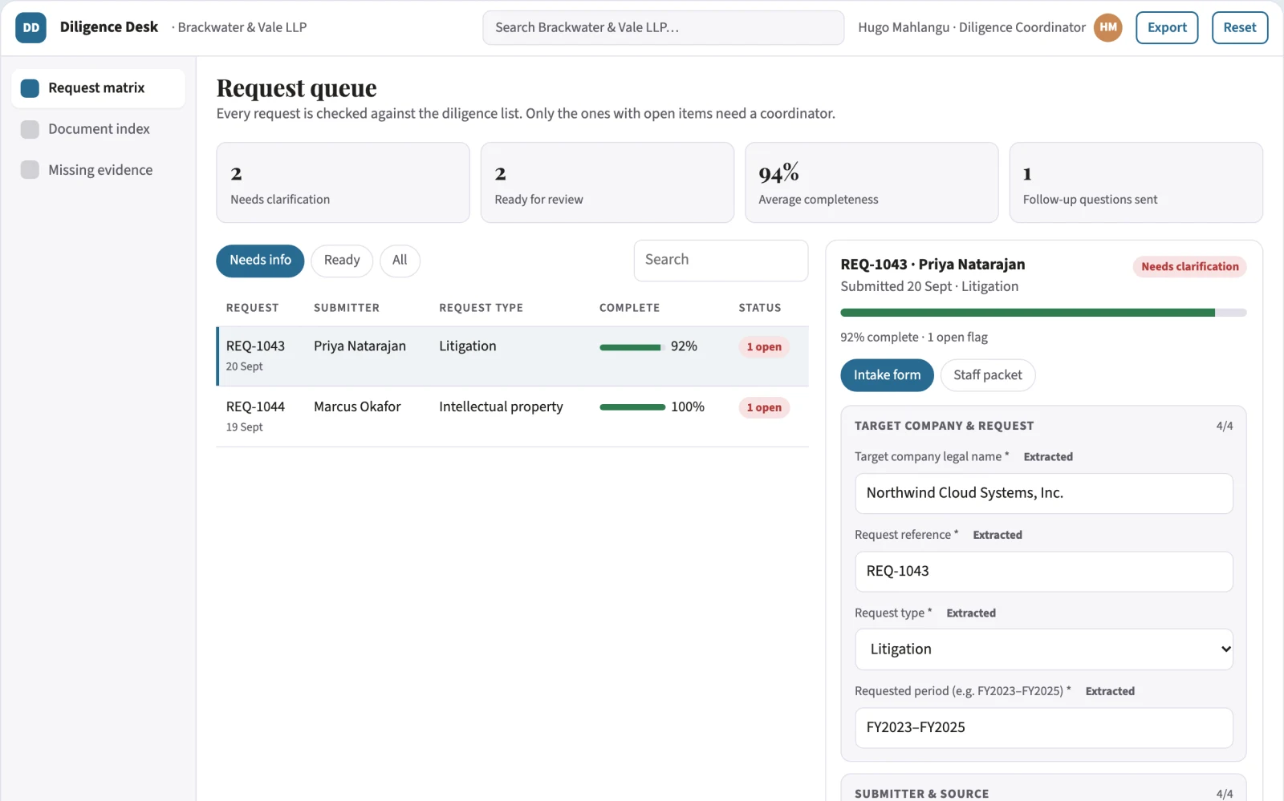Click the SUBMITTER column header

[x=347, y=308]
